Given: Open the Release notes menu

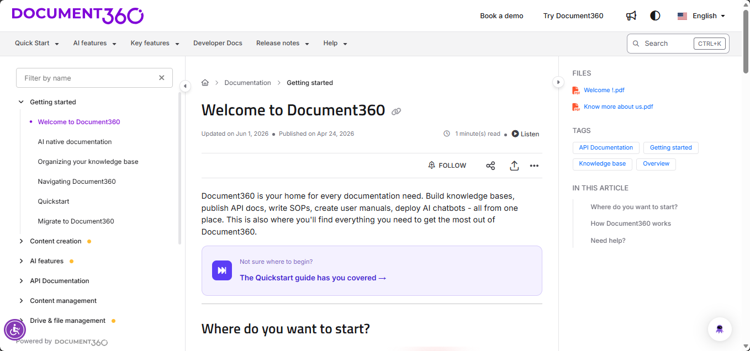Looking at the screenshot, I should point(283,43).
